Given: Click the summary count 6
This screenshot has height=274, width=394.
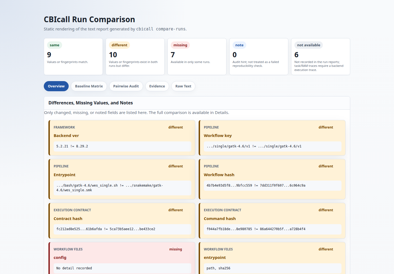Looking at the screenshot, I should [297, 55].
